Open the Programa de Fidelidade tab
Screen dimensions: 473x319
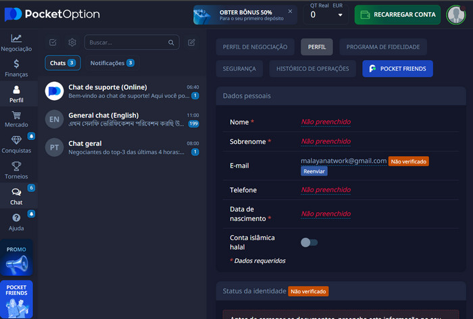click(x=383, y=47)
